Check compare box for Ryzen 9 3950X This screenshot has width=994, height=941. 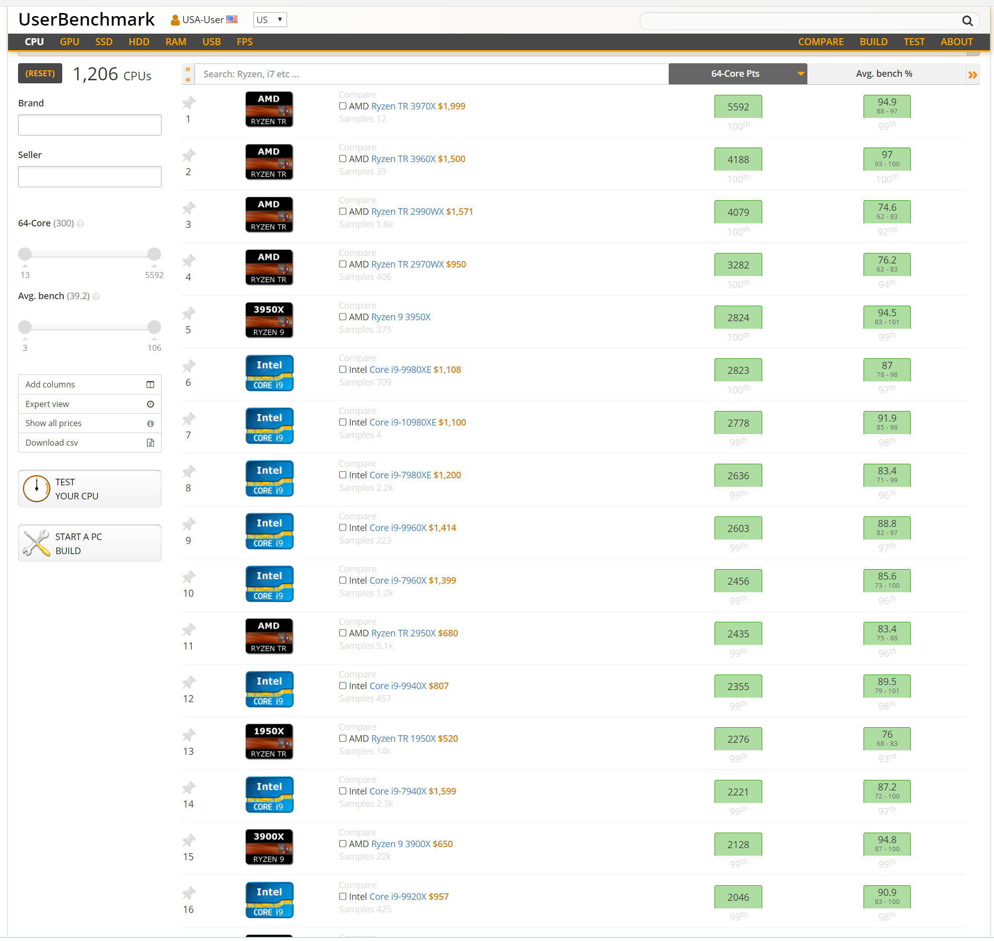[343, 317]
